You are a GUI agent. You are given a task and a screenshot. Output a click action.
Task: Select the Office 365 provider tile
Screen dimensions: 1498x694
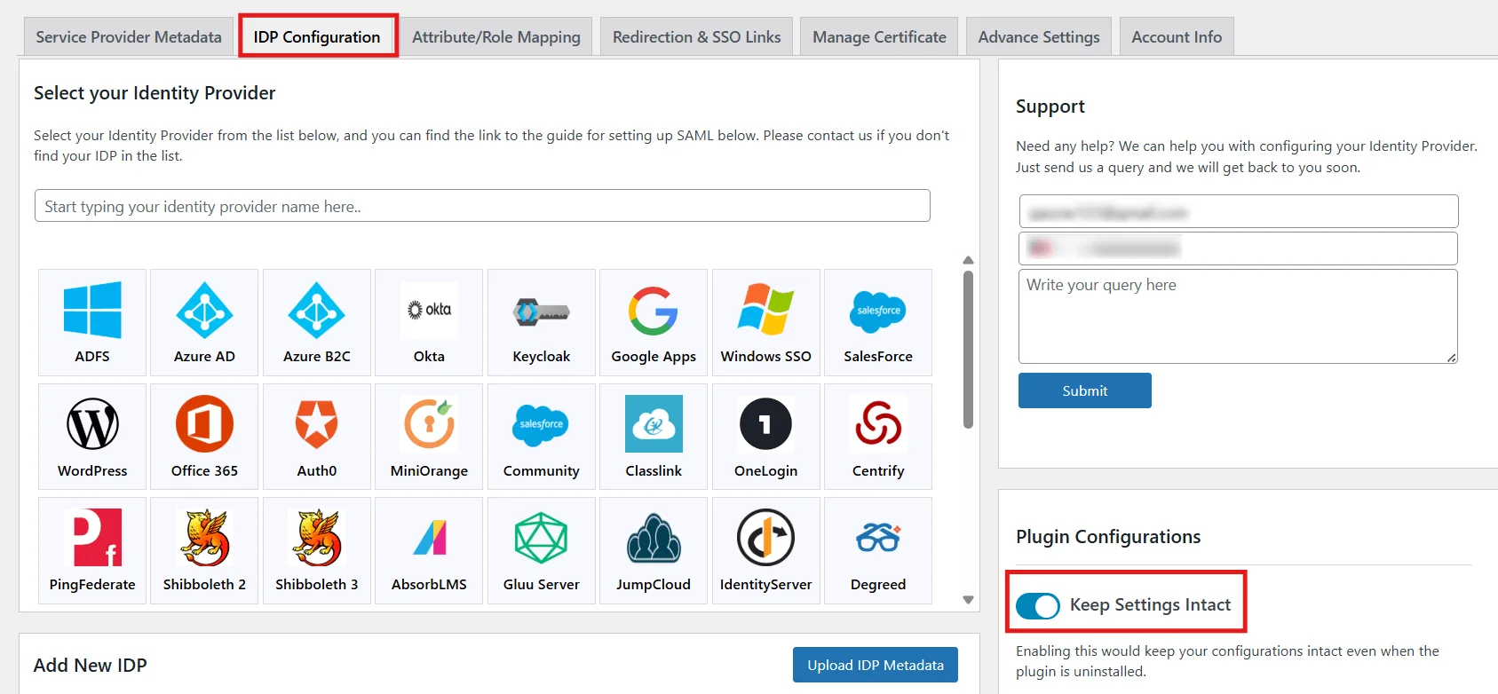pos(204,436)
